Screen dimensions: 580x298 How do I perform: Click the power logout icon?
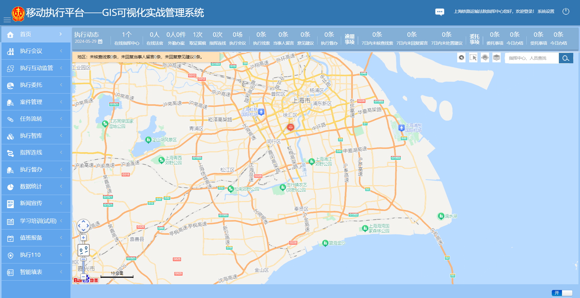(566, 12)
